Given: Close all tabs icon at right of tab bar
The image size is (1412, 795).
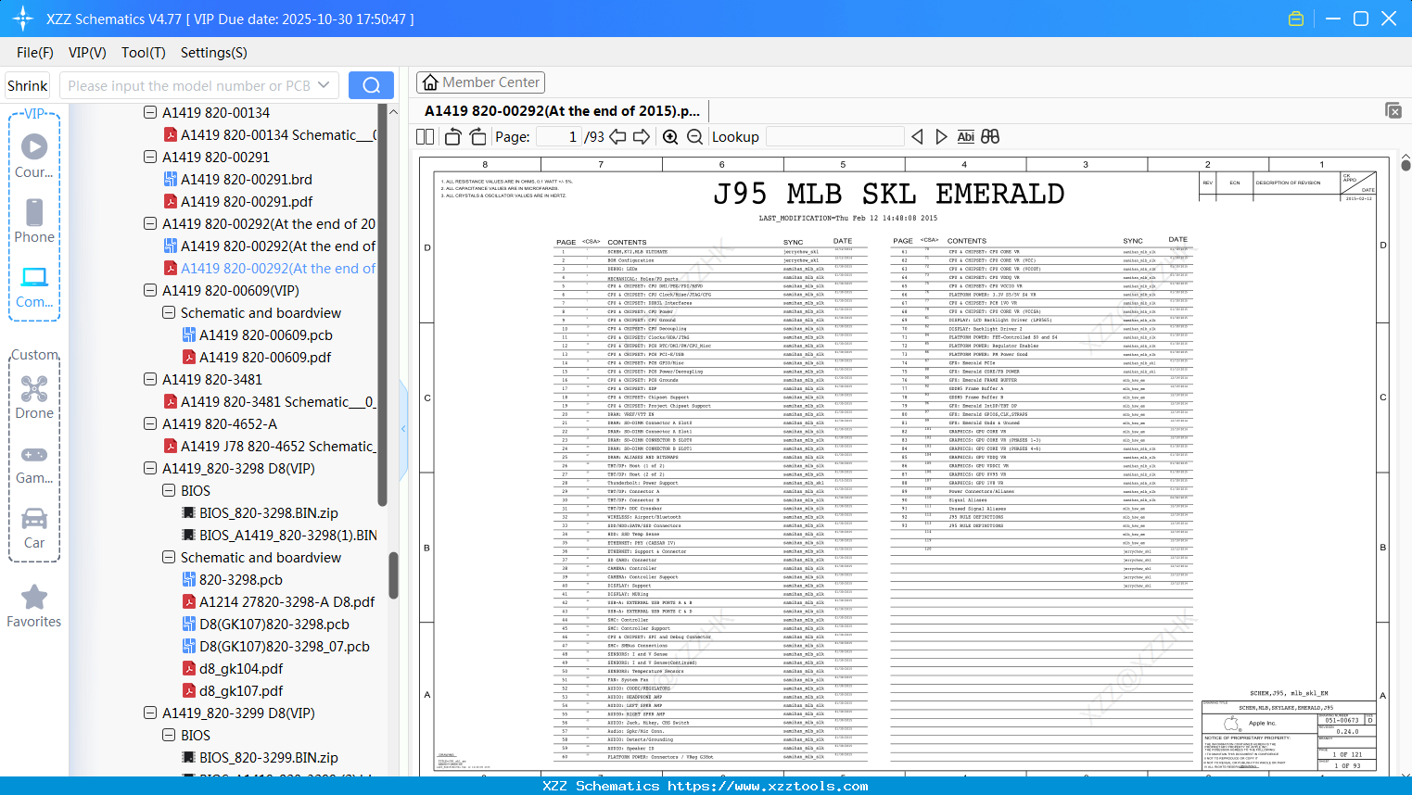Looking at the screenshot, I should click(x=1393, y=110).
